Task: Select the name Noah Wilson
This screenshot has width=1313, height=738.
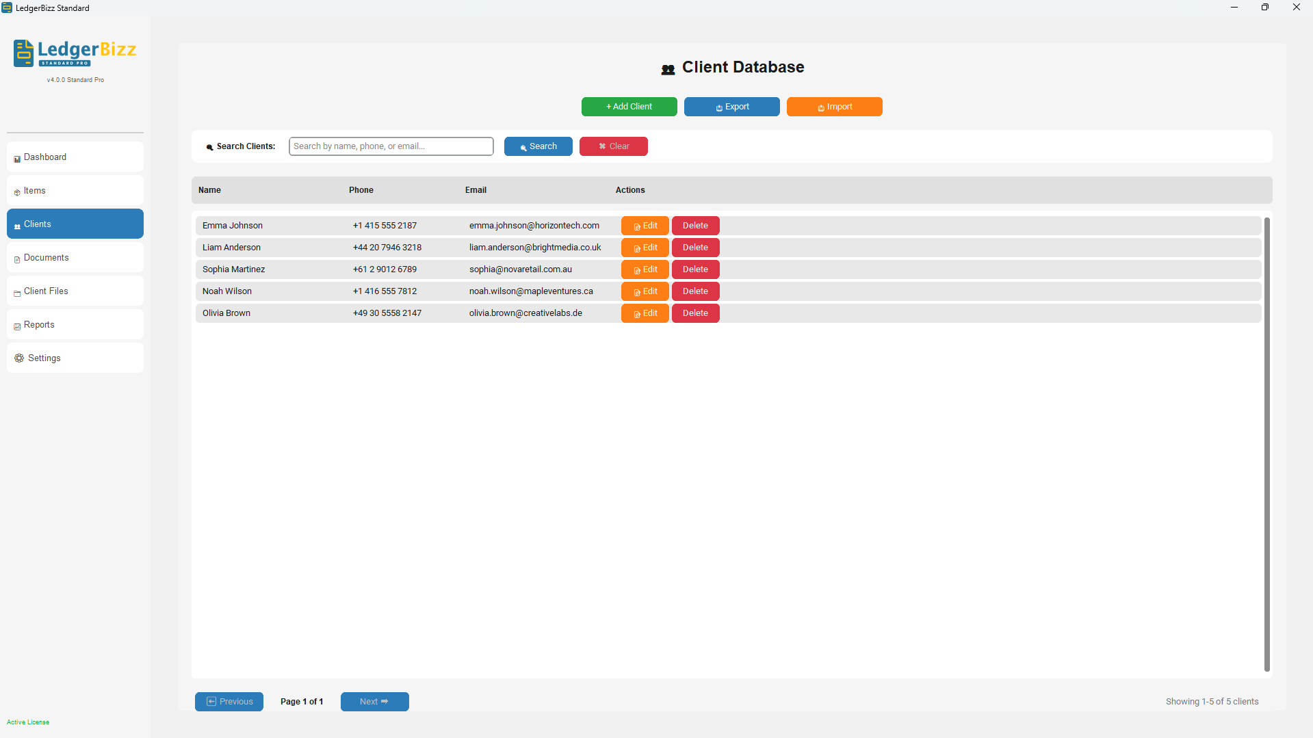Action: [x=226, y=291]
